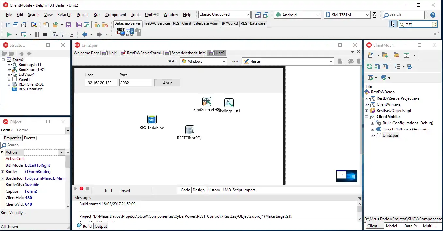
Task: Open the SM-T561M device dropdown
Action: (x=367, y=15)
